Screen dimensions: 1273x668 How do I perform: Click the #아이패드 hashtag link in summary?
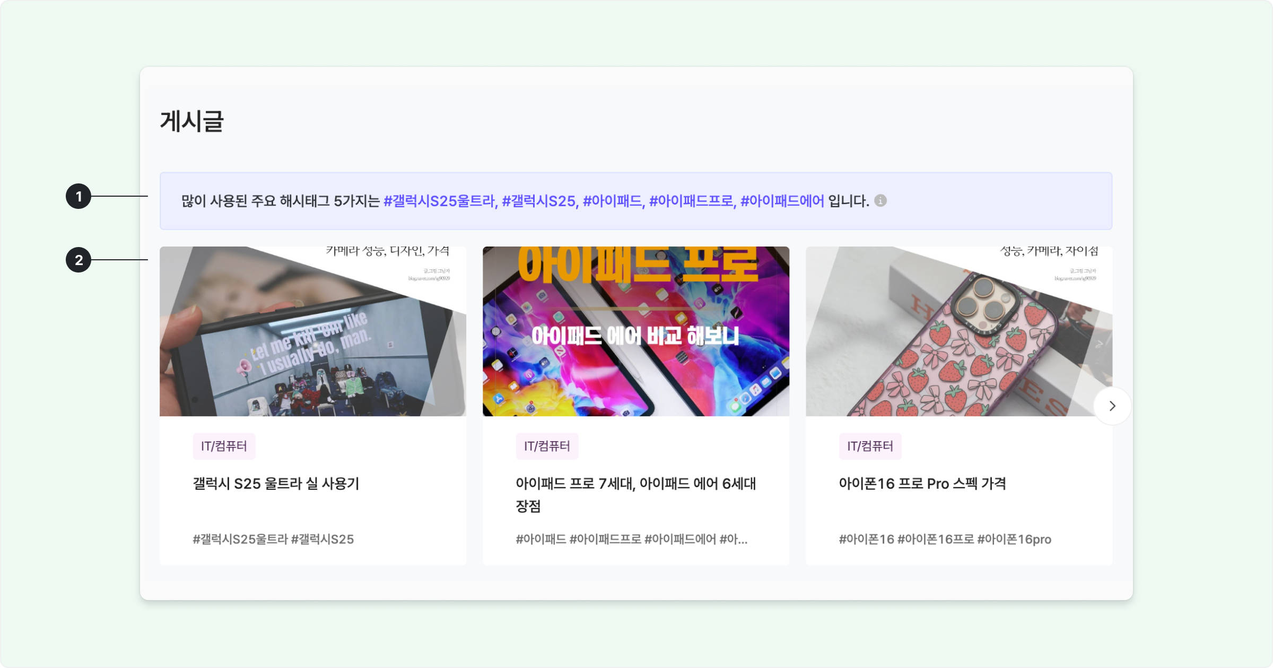613,201
